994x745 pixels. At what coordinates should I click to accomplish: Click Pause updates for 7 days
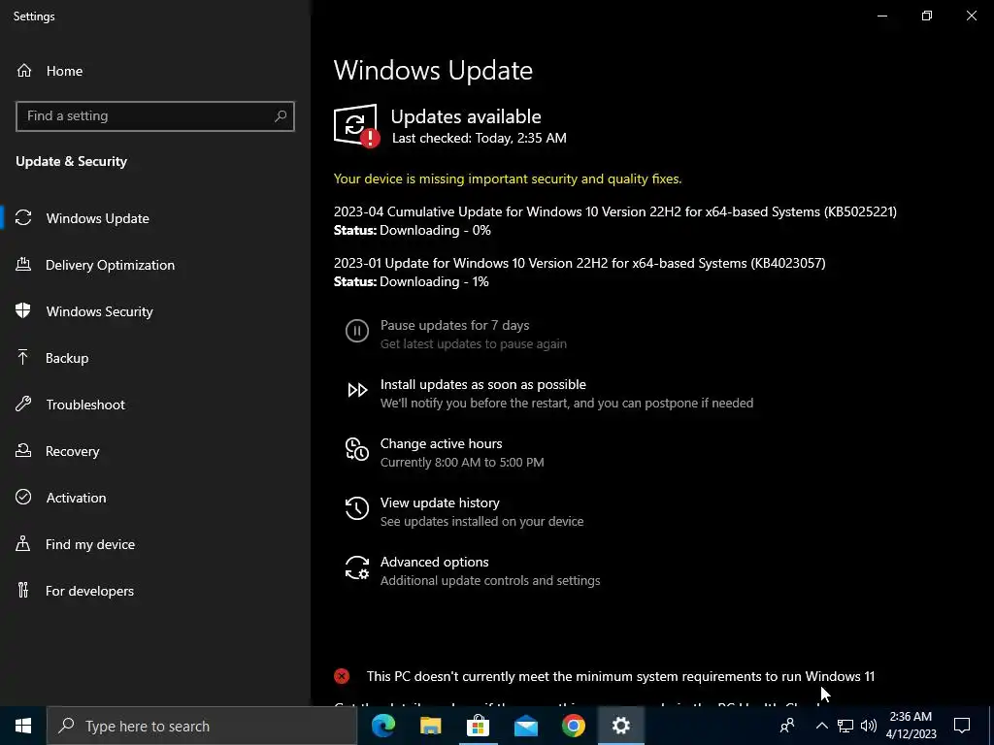pyautogui.click(x=454, y=325)
